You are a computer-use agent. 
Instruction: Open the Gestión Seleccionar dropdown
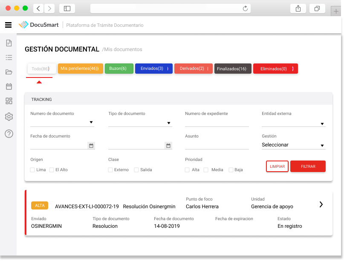pos(293,145)
